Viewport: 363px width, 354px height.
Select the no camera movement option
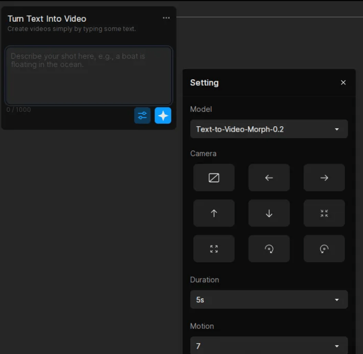click(214, 177)
